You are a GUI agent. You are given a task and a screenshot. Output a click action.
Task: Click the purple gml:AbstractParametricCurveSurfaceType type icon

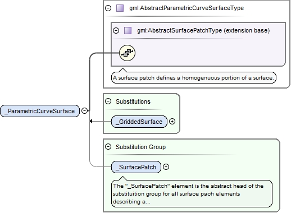[x=120, y=8]
